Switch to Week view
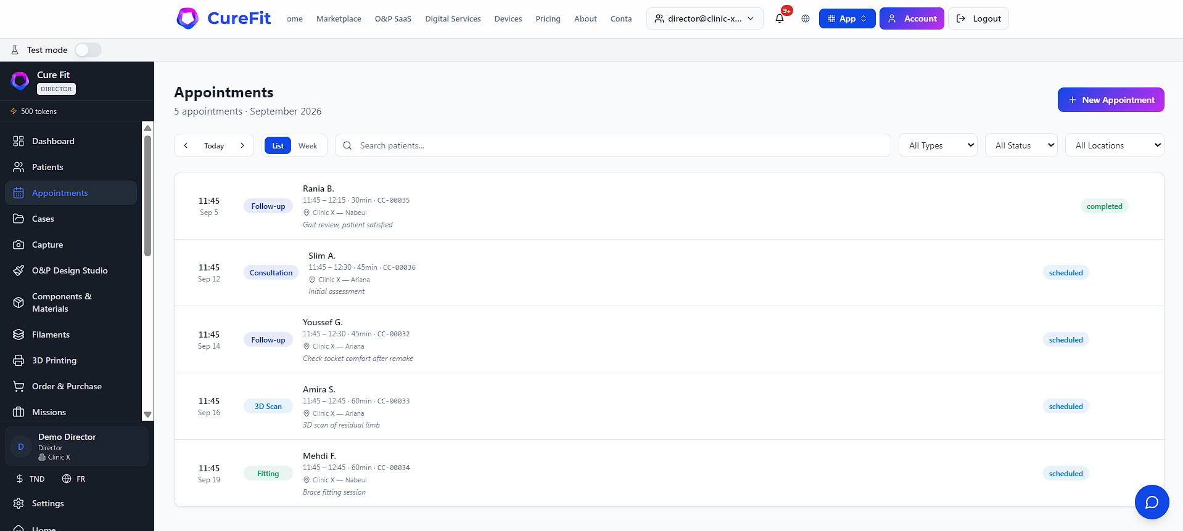Screen dimensions: 1183x531 (x=308, y=145)
